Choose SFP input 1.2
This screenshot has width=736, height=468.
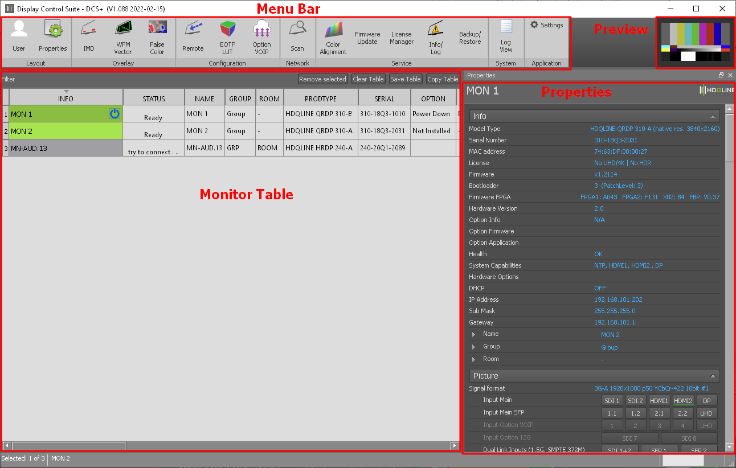(x=635, y=413)
